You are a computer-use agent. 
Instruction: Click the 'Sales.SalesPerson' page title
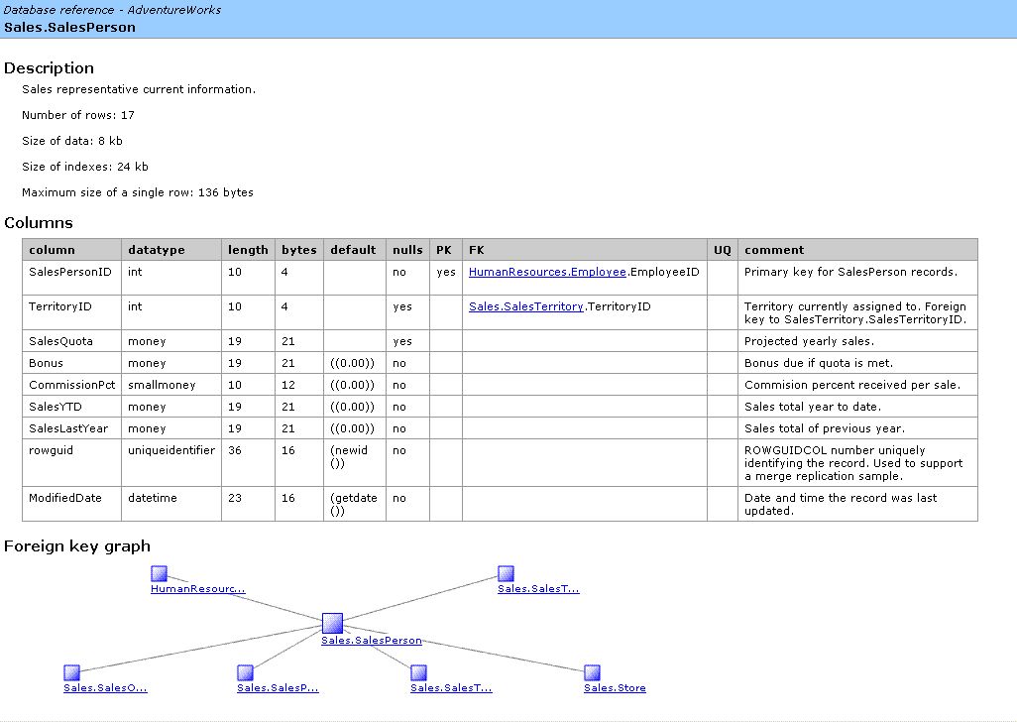69,27
